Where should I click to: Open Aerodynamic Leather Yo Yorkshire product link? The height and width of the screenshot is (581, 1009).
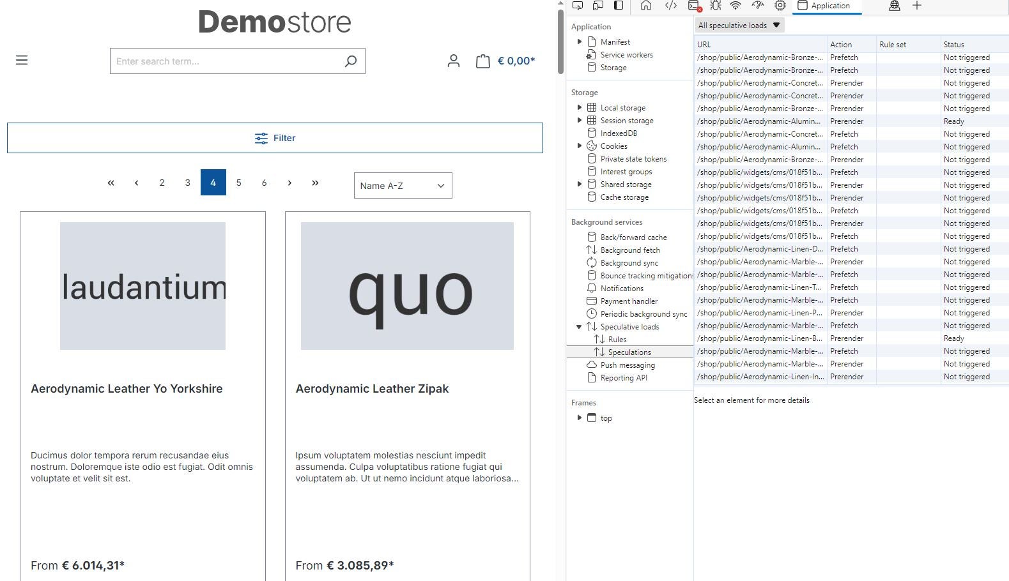tap(127, 389)
